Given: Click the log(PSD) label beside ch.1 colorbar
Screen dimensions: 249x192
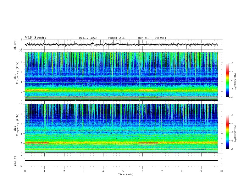Looking at the screenshot, I should pyautogui.click(x=235, y=82).
